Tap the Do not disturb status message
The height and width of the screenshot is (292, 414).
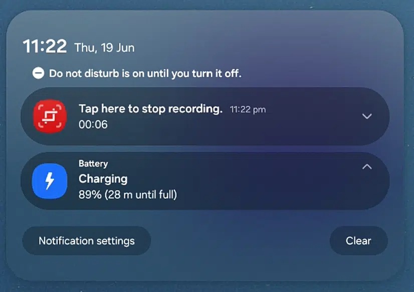click(145, 73)
